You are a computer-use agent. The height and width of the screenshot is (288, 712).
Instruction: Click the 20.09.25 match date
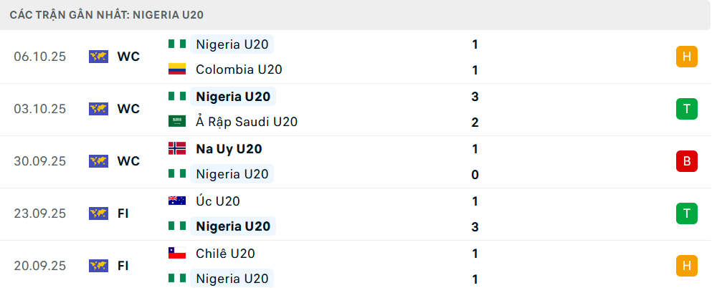[39, 266]
